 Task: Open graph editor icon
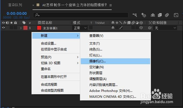point(176,15)
